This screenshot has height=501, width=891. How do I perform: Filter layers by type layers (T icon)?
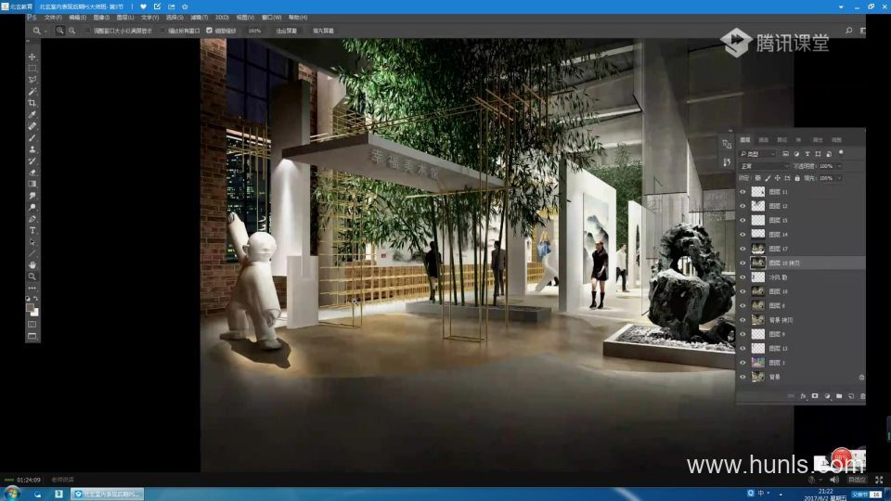807,154
